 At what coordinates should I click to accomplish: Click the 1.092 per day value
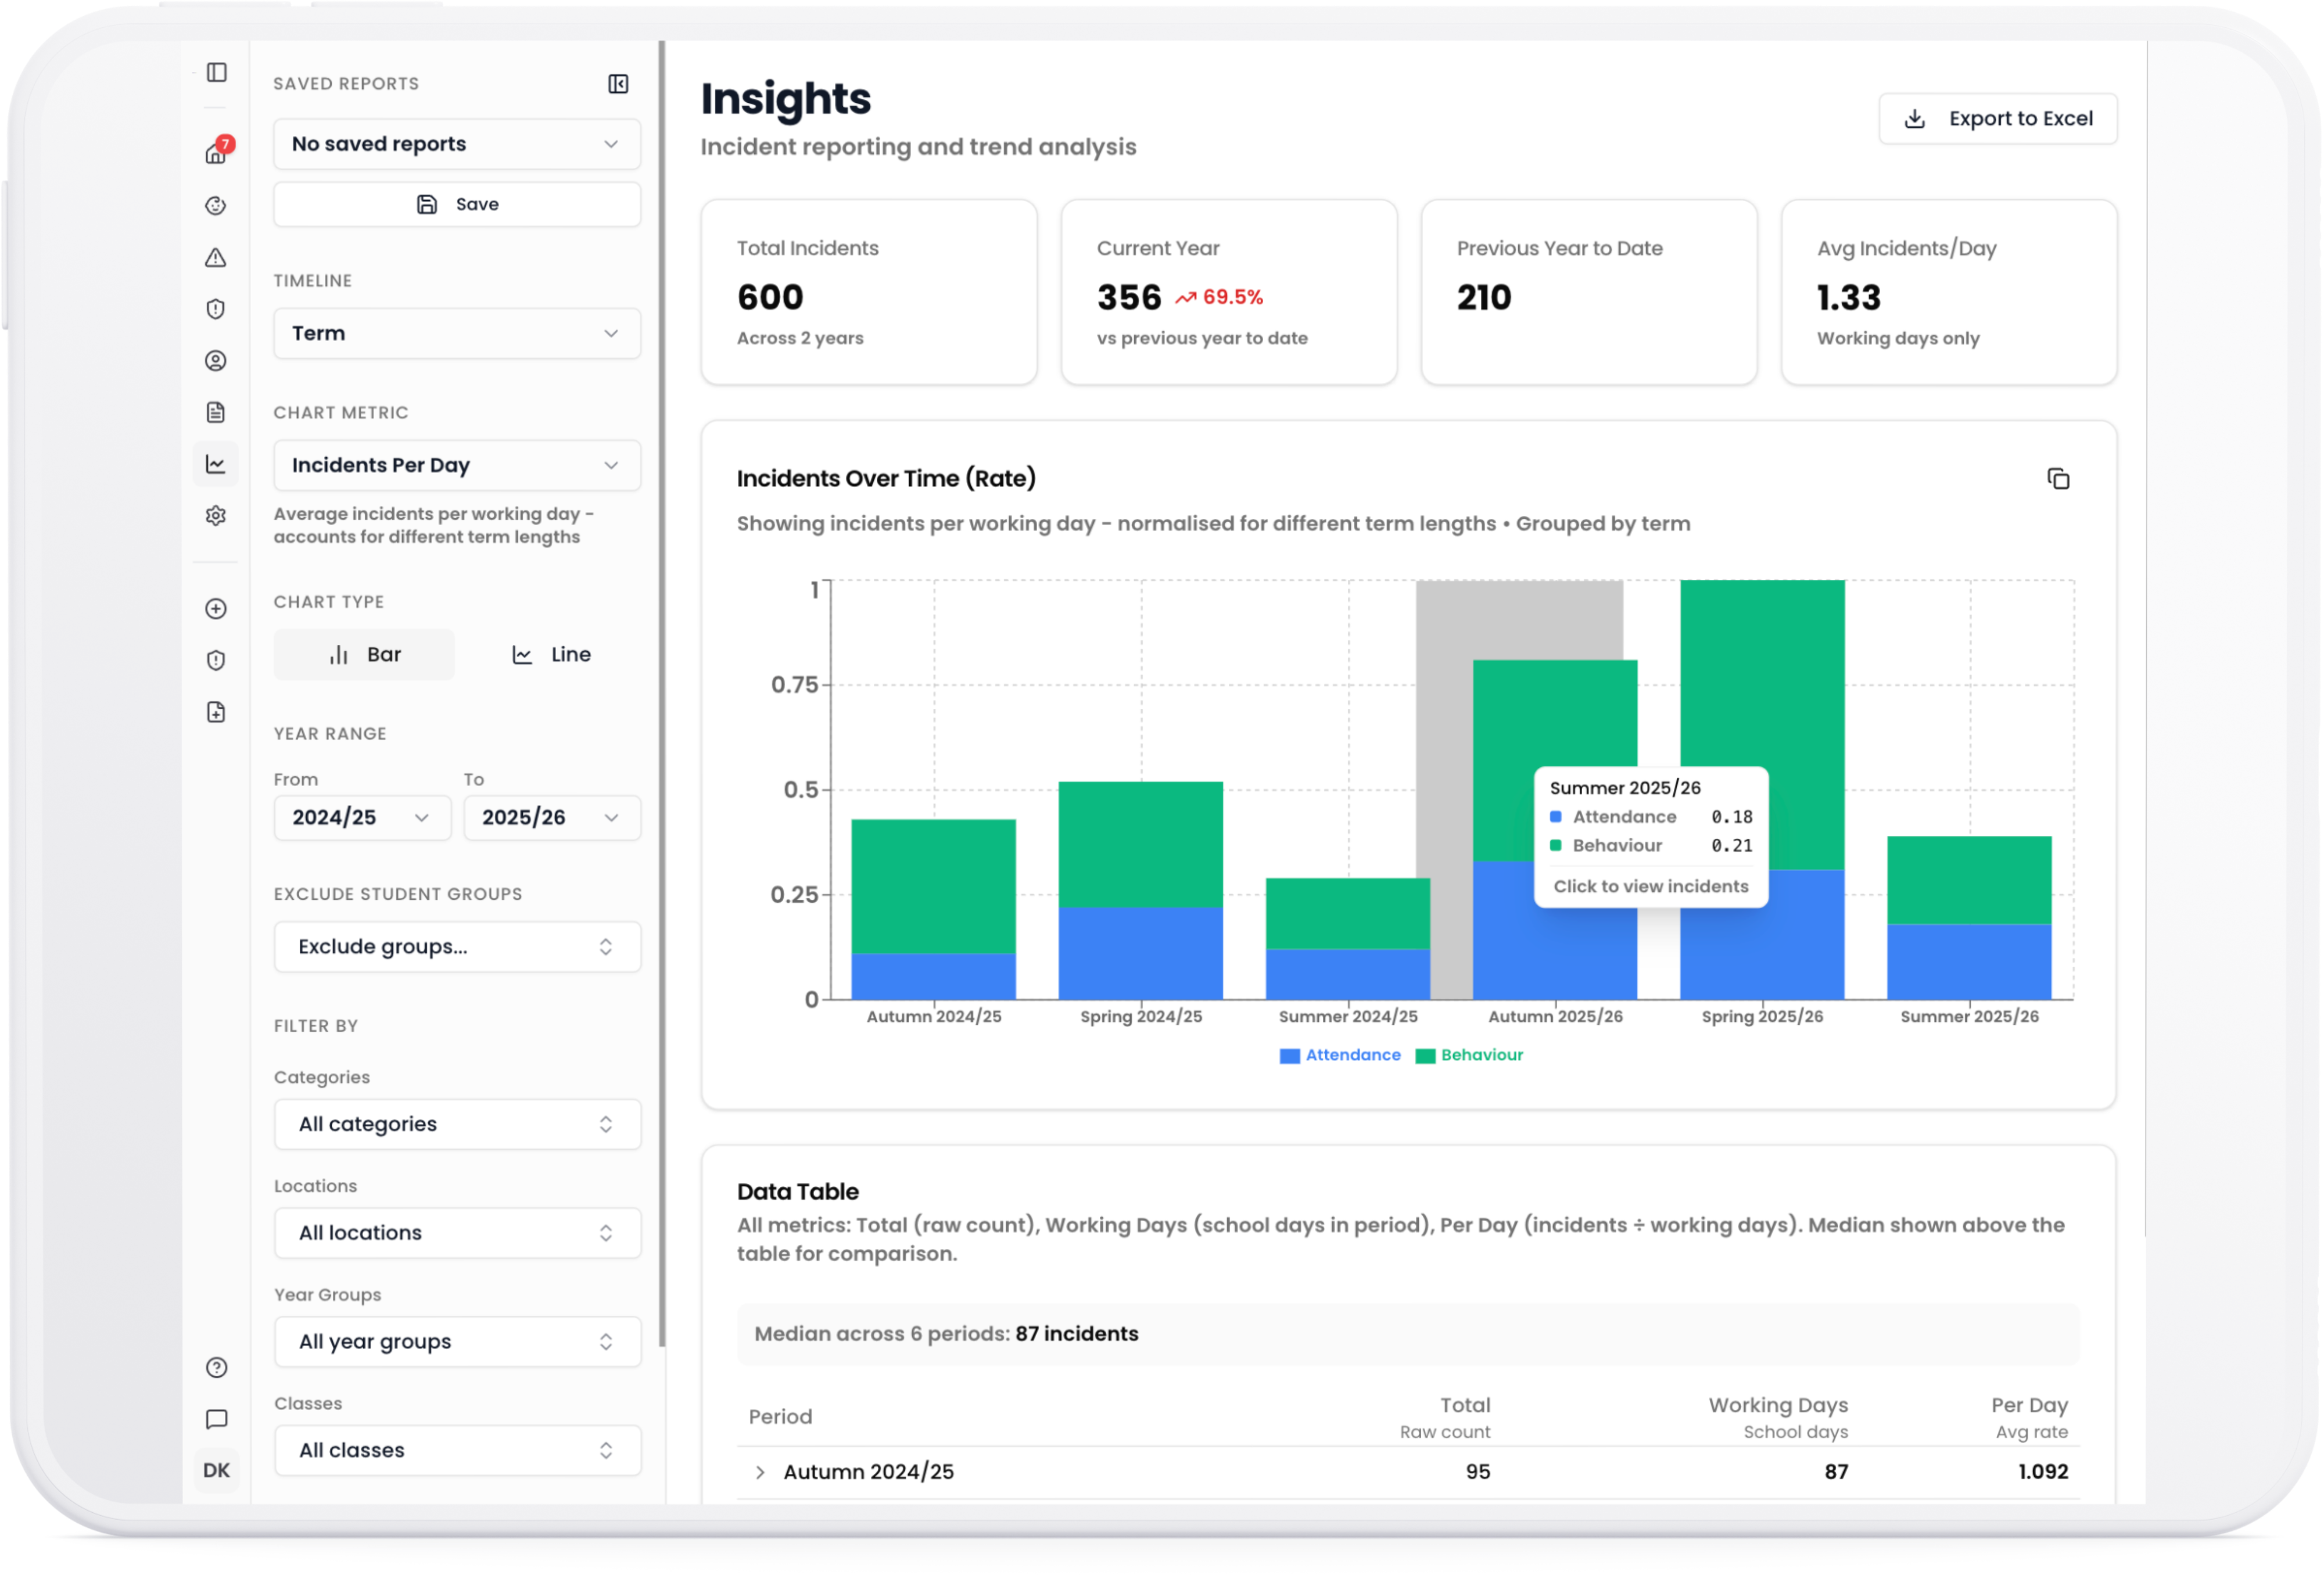click(2043, 1472)
